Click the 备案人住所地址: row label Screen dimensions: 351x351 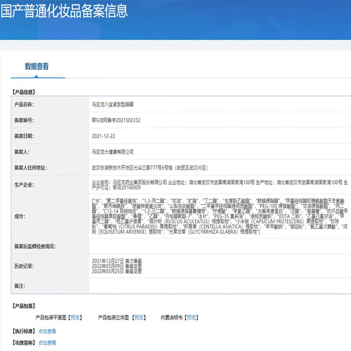coord(31,168)
